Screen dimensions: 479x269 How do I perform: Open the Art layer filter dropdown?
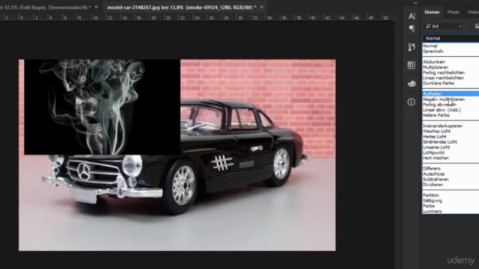[443, 27]
